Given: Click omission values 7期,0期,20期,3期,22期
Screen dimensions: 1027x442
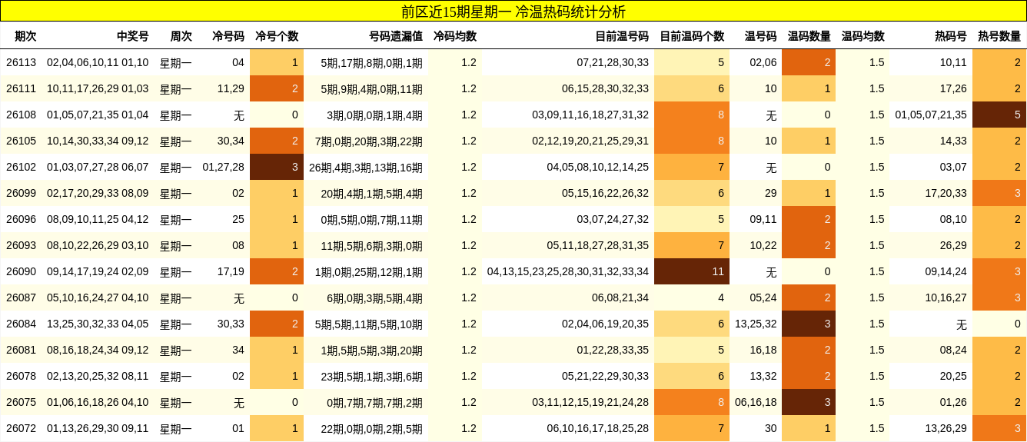Looking at the screenshot, I should pos(368,141).
